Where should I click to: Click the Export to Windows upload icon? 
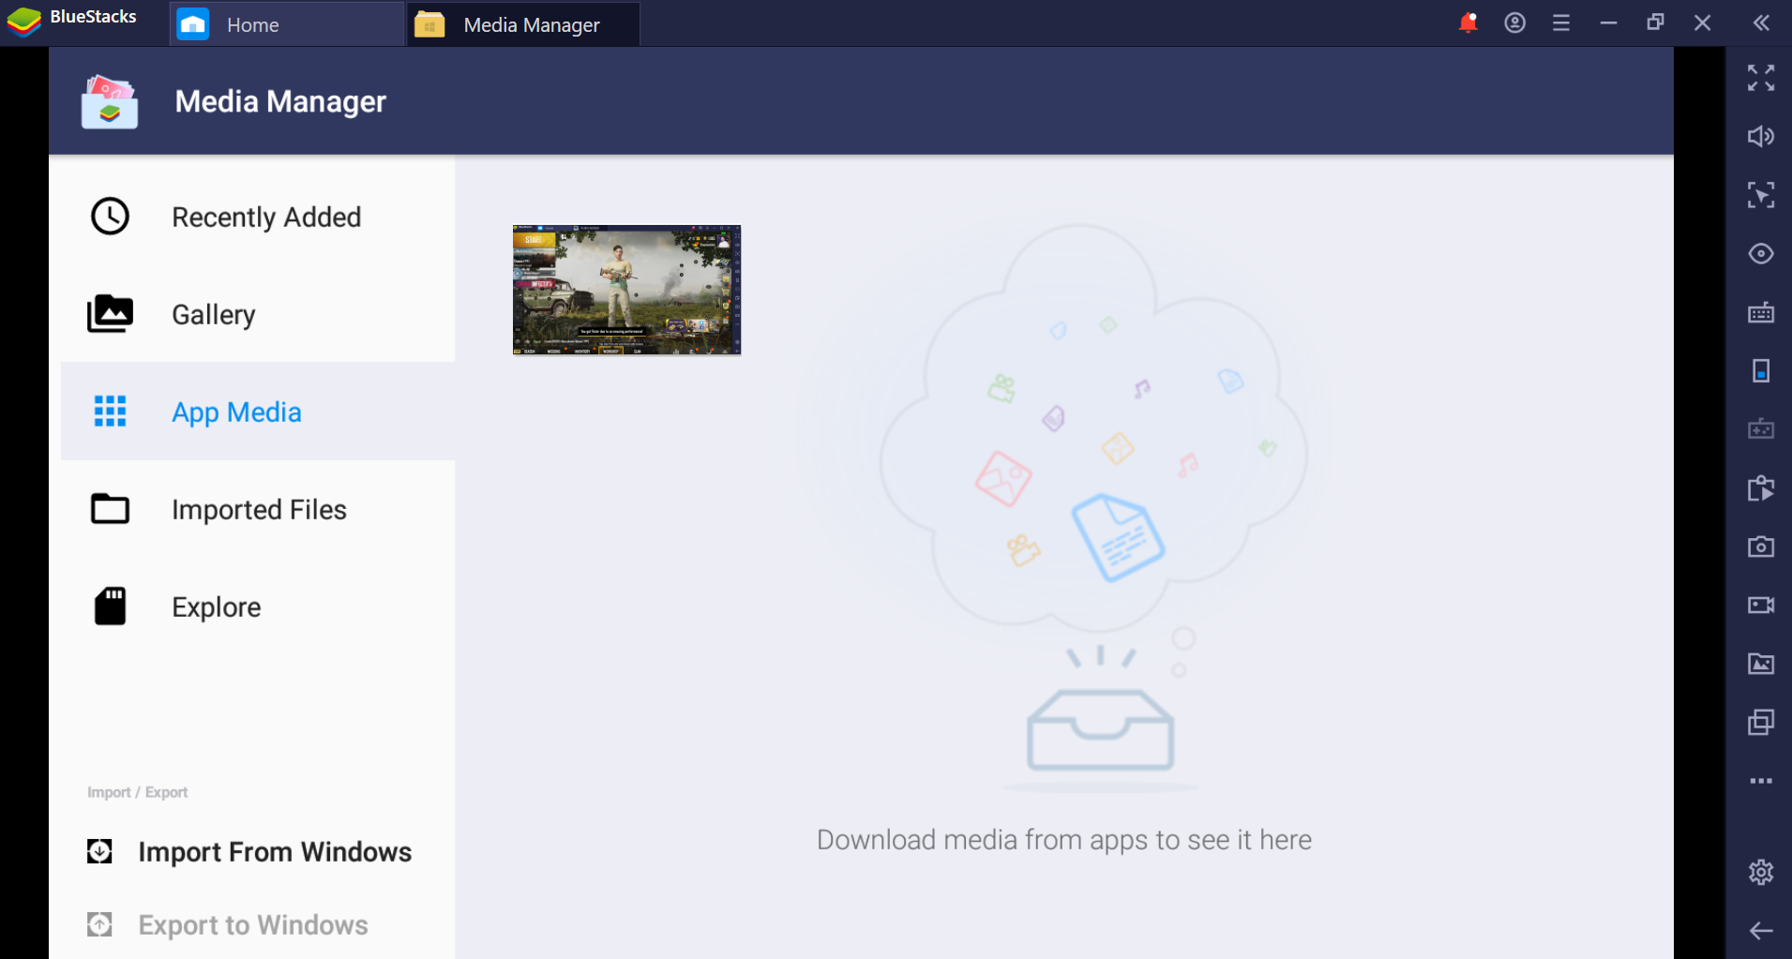click(99, 924)
